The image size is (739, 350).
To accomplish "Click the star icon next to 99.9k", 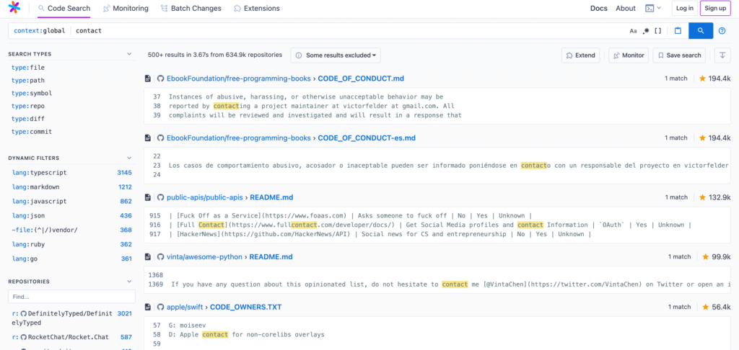I will pyautogui.click(x=706, y=257).
